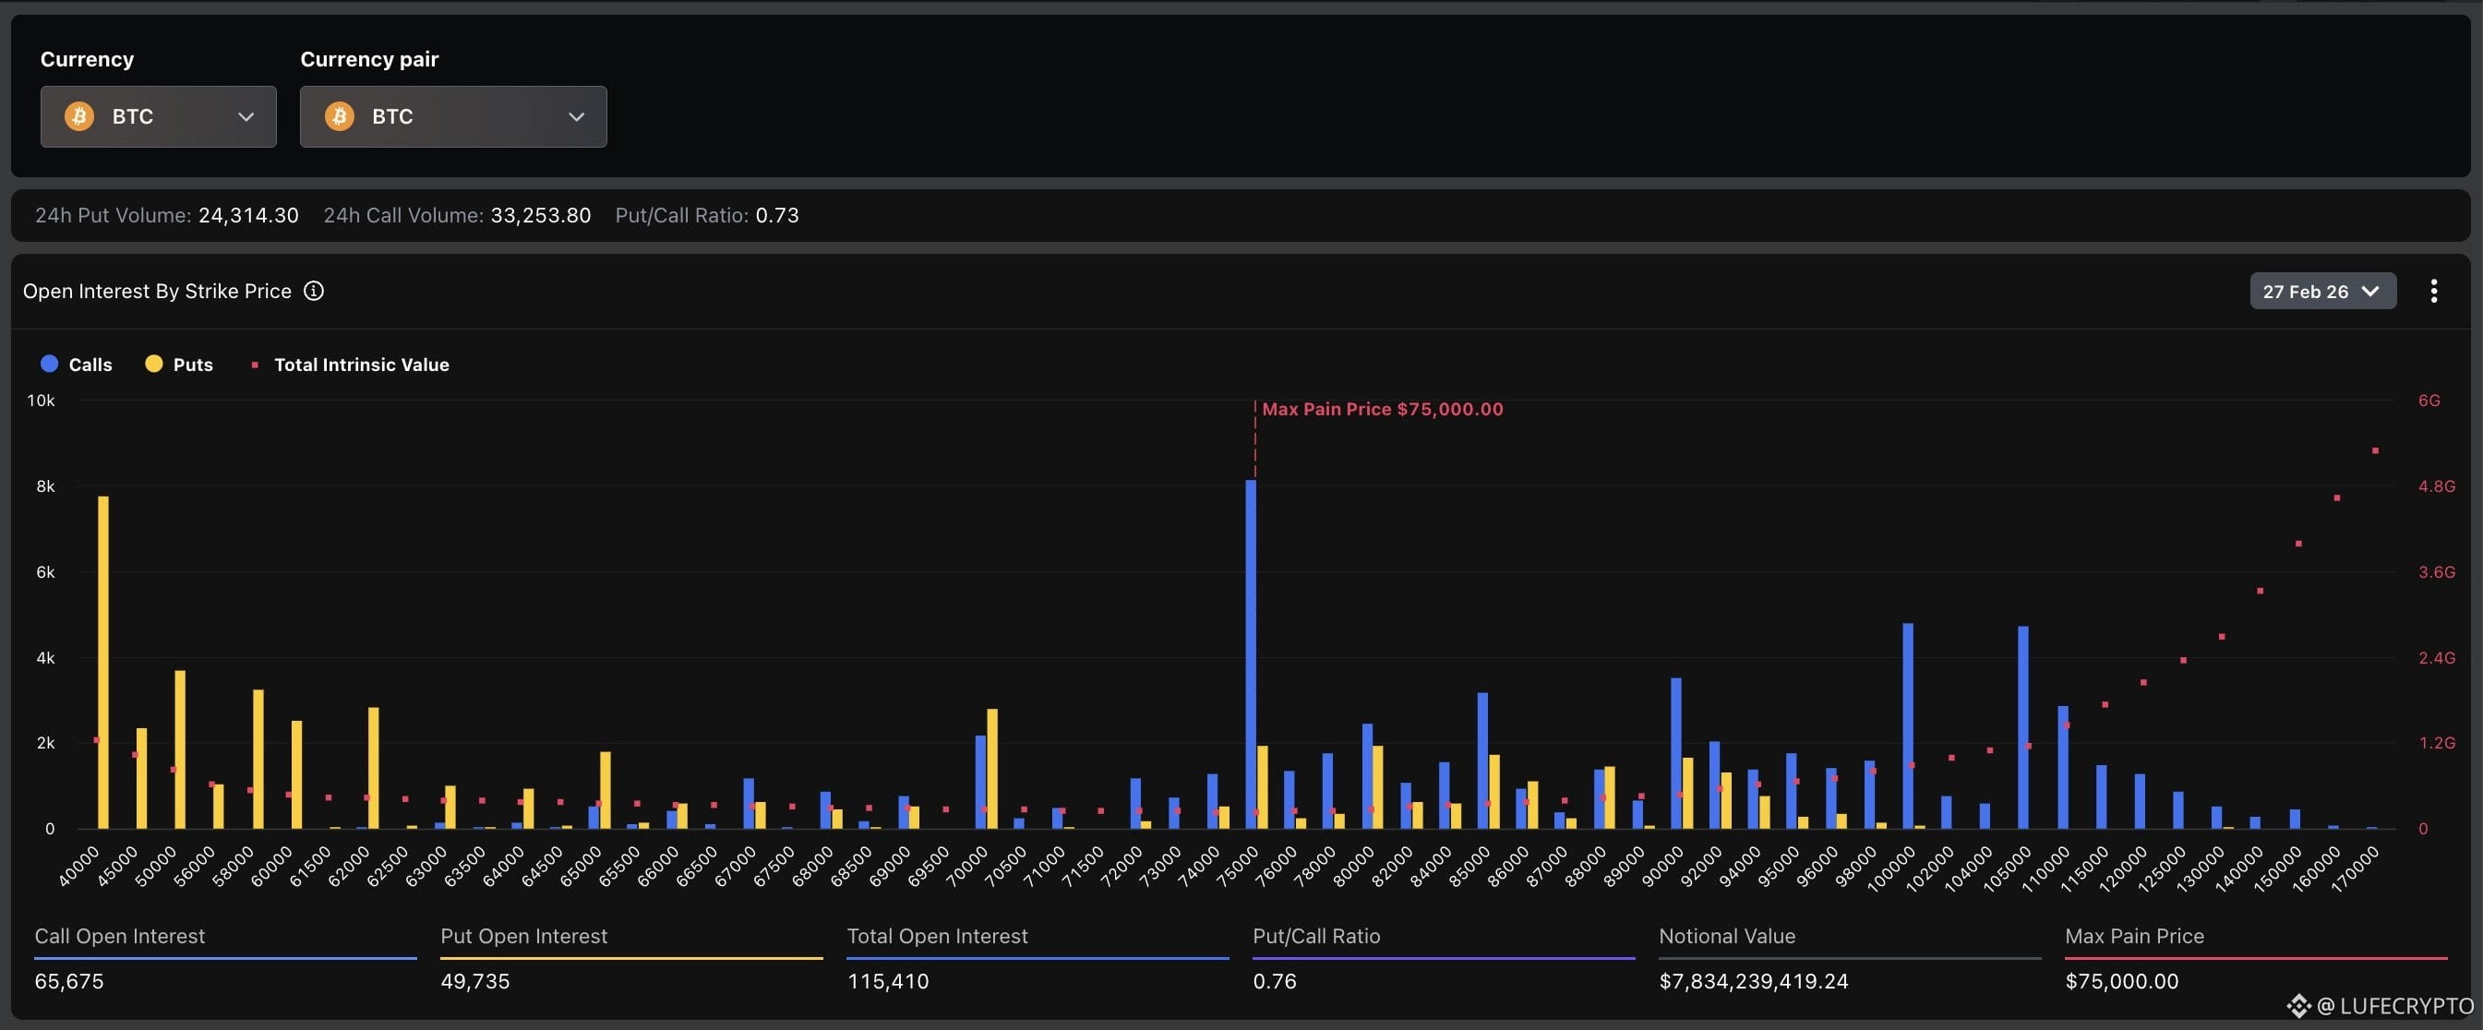This screenshot has width=2483, height=1030.
Task: Open the Currency BTC dropdown
Action: point(158,116)
